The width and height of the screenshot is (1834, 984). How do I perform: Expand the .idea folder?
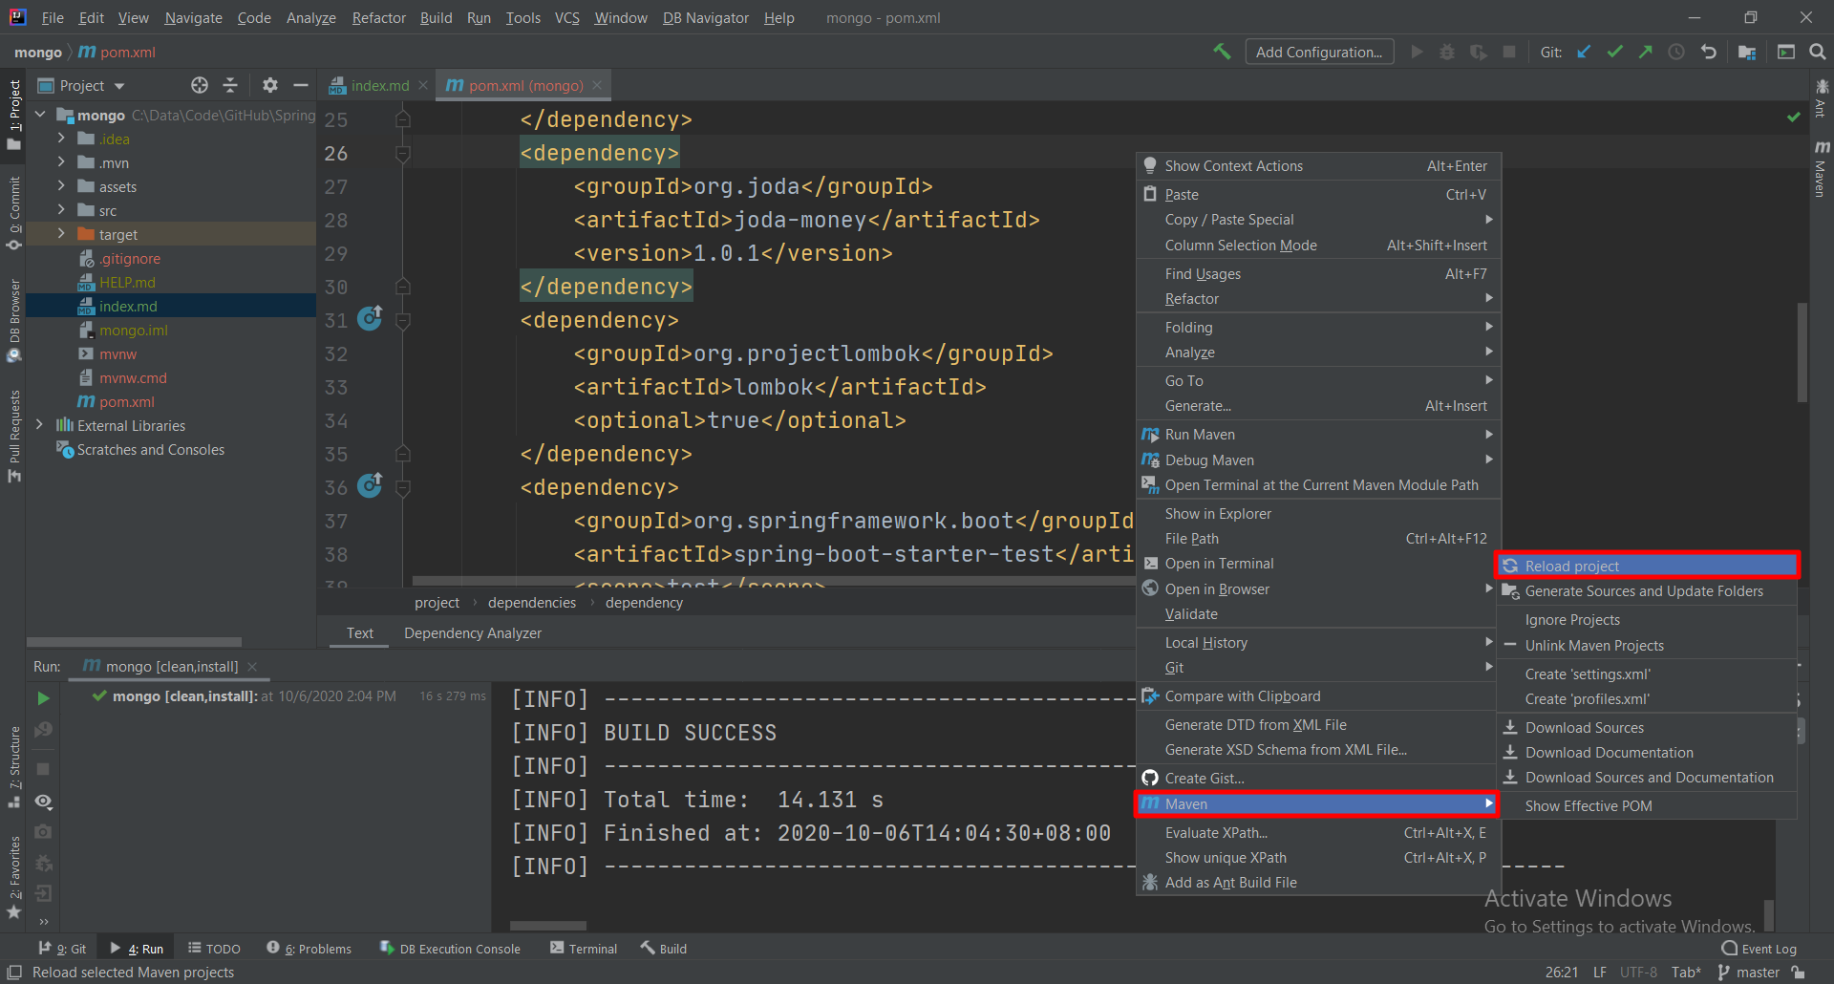pos(61,139)
